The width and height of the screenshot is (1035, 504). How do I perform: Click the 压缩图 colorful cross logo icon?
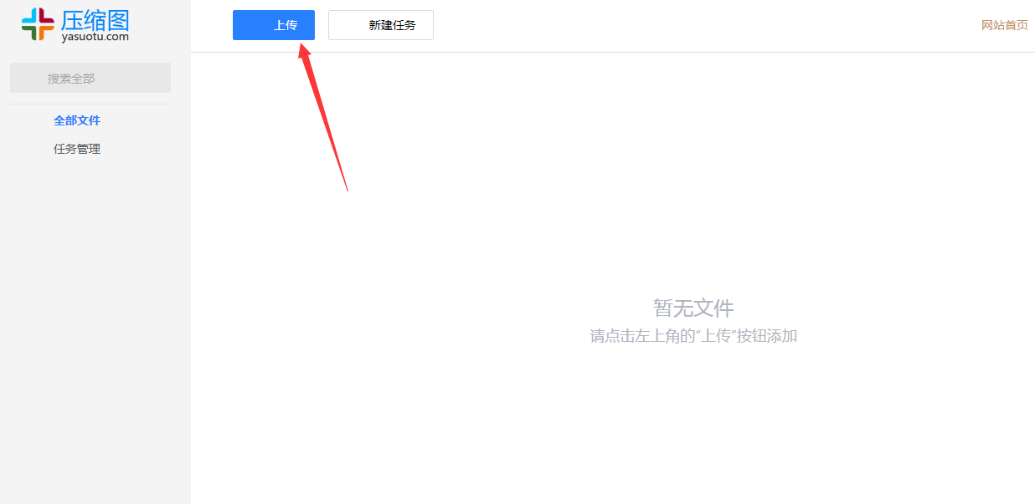[x=38, y=24]
